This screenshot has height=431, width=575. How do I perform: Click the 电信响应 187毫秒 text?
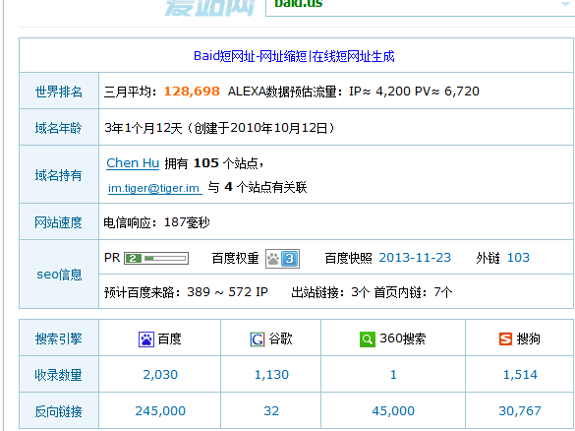pos(156,222)
